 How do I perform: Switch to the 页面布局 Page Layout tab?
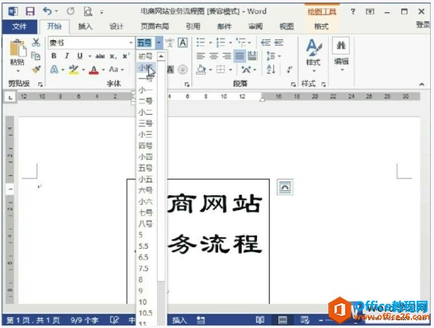tap(155, 27)
